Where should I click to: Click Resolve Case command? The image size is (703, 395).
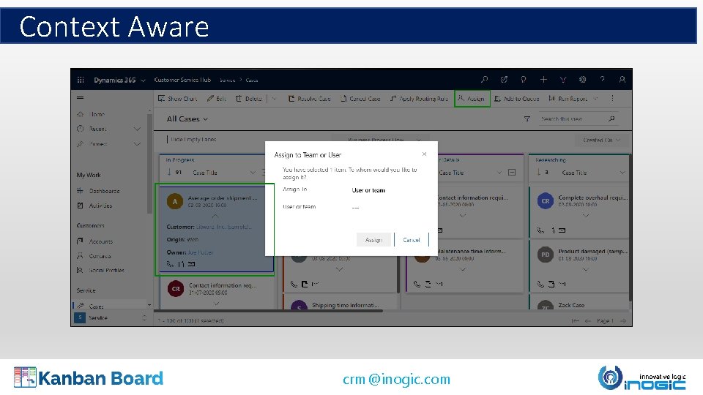[309, 99]
